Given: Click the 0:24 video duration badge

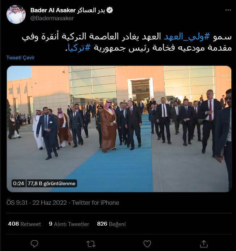Looking at the screenshot, I should click(x=18, y=183).
